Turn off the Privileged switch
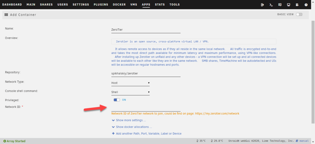This screenshot has height=144, width=315. [x=117, y=100]
